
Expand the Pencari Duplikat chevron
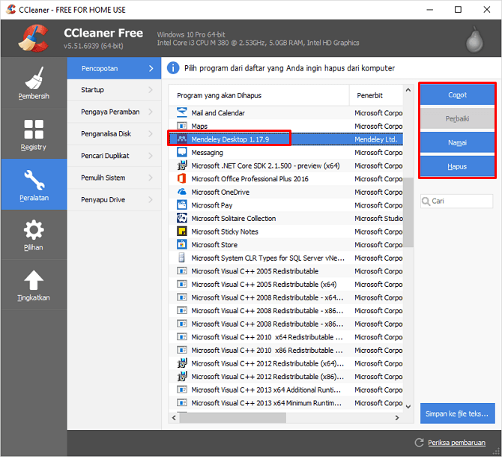151,156
